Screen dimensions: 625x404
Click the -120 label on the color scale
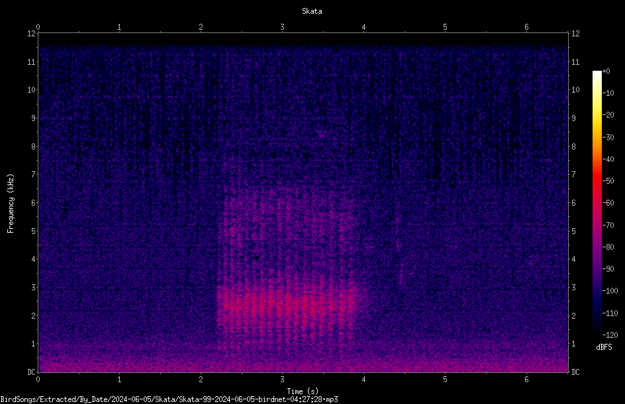610,335
